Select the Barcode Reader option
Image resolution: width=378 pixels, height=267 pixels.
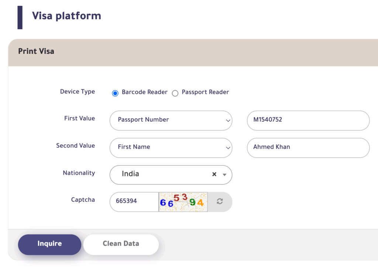[115, 93]
